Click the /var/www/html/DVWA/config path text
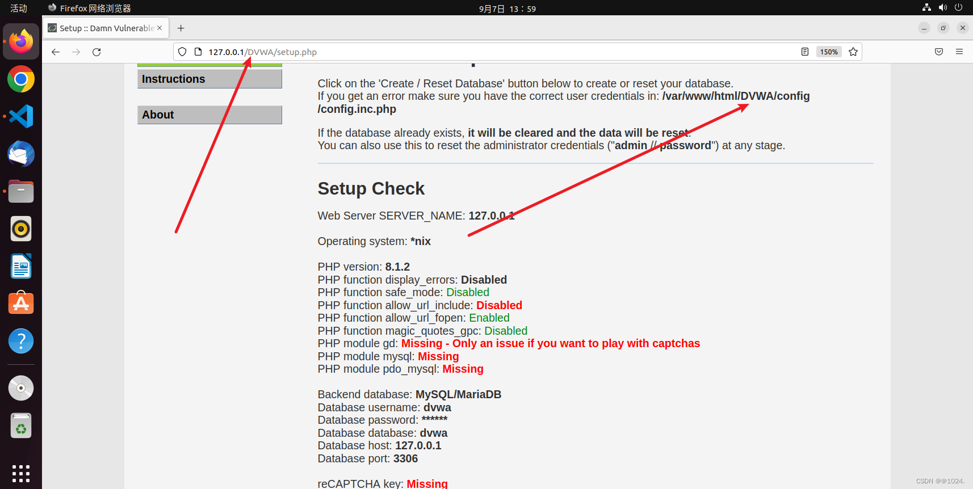973x489 pixels. 736,96
